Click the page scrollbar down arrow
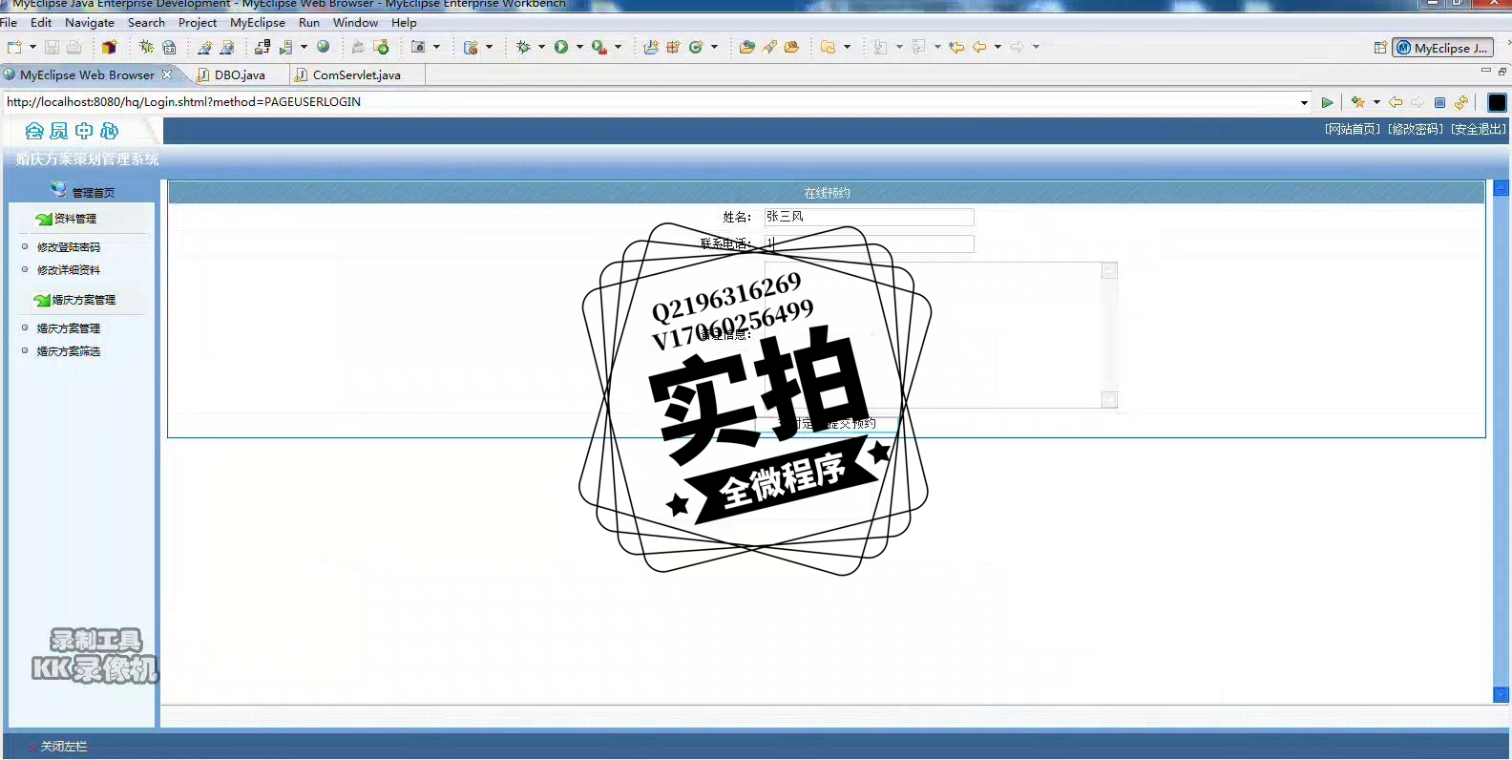Viewport: 1512px width, 760px height. (1501, 695)
